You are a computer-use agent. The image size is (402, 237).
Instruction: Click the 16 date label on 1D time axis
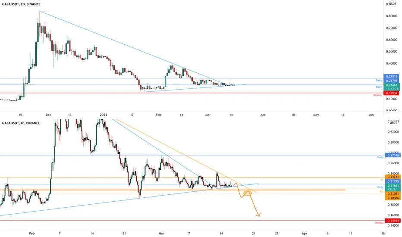pyautogui.click(x=342, y=115)
